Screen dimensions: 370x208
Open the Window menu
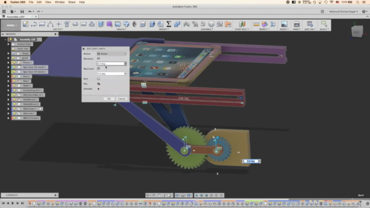(60, 2)
